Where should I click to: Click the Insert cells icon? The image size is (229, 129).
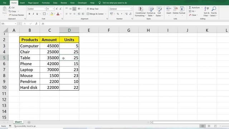[x=169, y=9]
